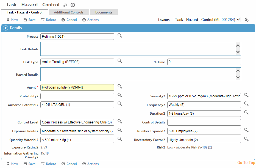The width and height of the screenshot is (256, 168).
Task: Open the Agent lookup magnifier icon
Action: [120, 86]
